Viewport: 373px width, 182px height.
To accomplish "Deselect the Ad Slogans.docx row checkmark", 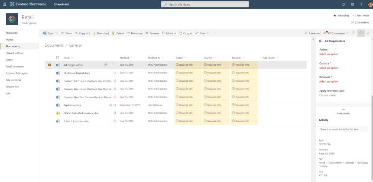I will click(x=49, y=65).
